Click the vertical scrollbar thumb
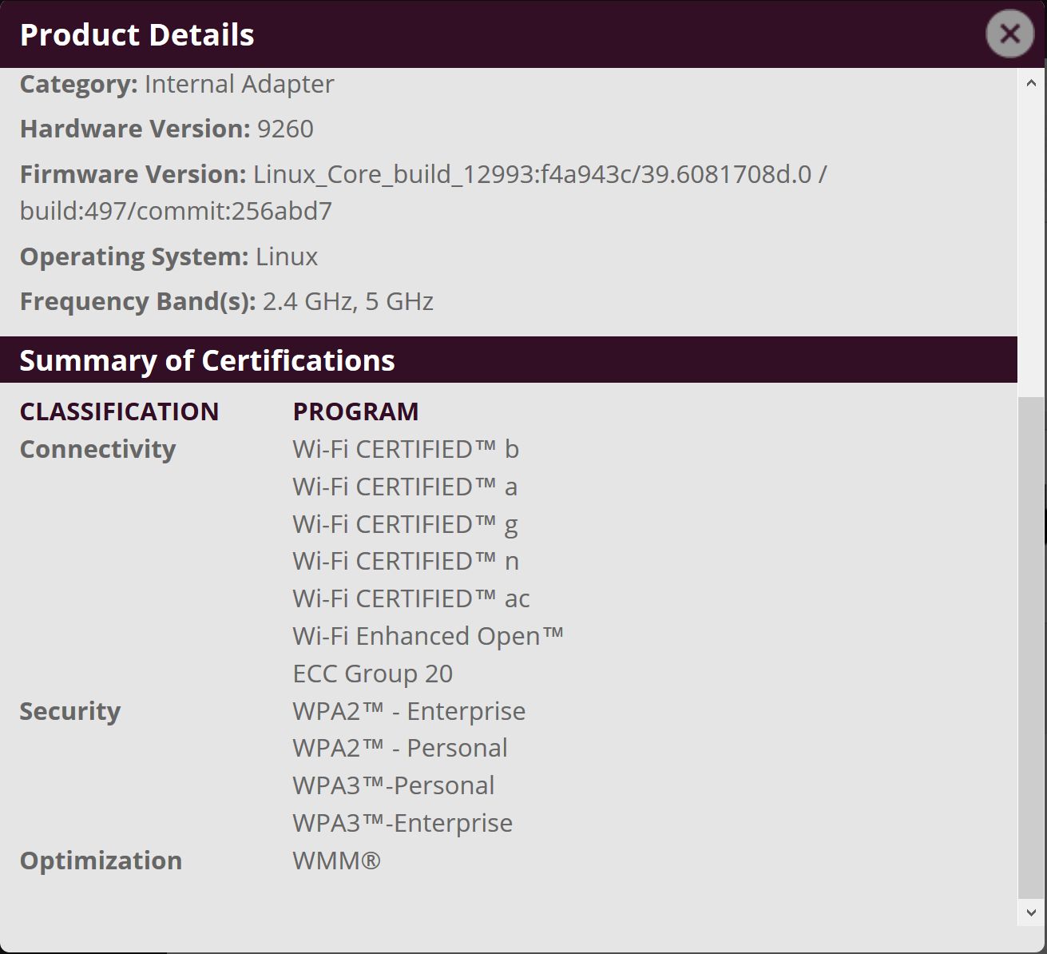Viewport: 1047px width, 954px height. [1030, 646]
